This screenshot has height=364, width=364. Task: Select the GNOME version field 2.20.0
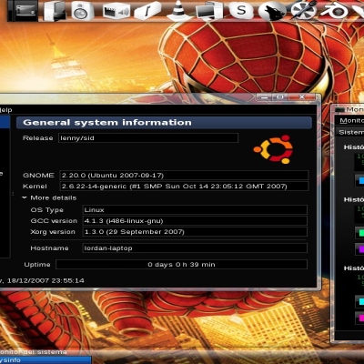pyautogui.click(x=184, y=176)
